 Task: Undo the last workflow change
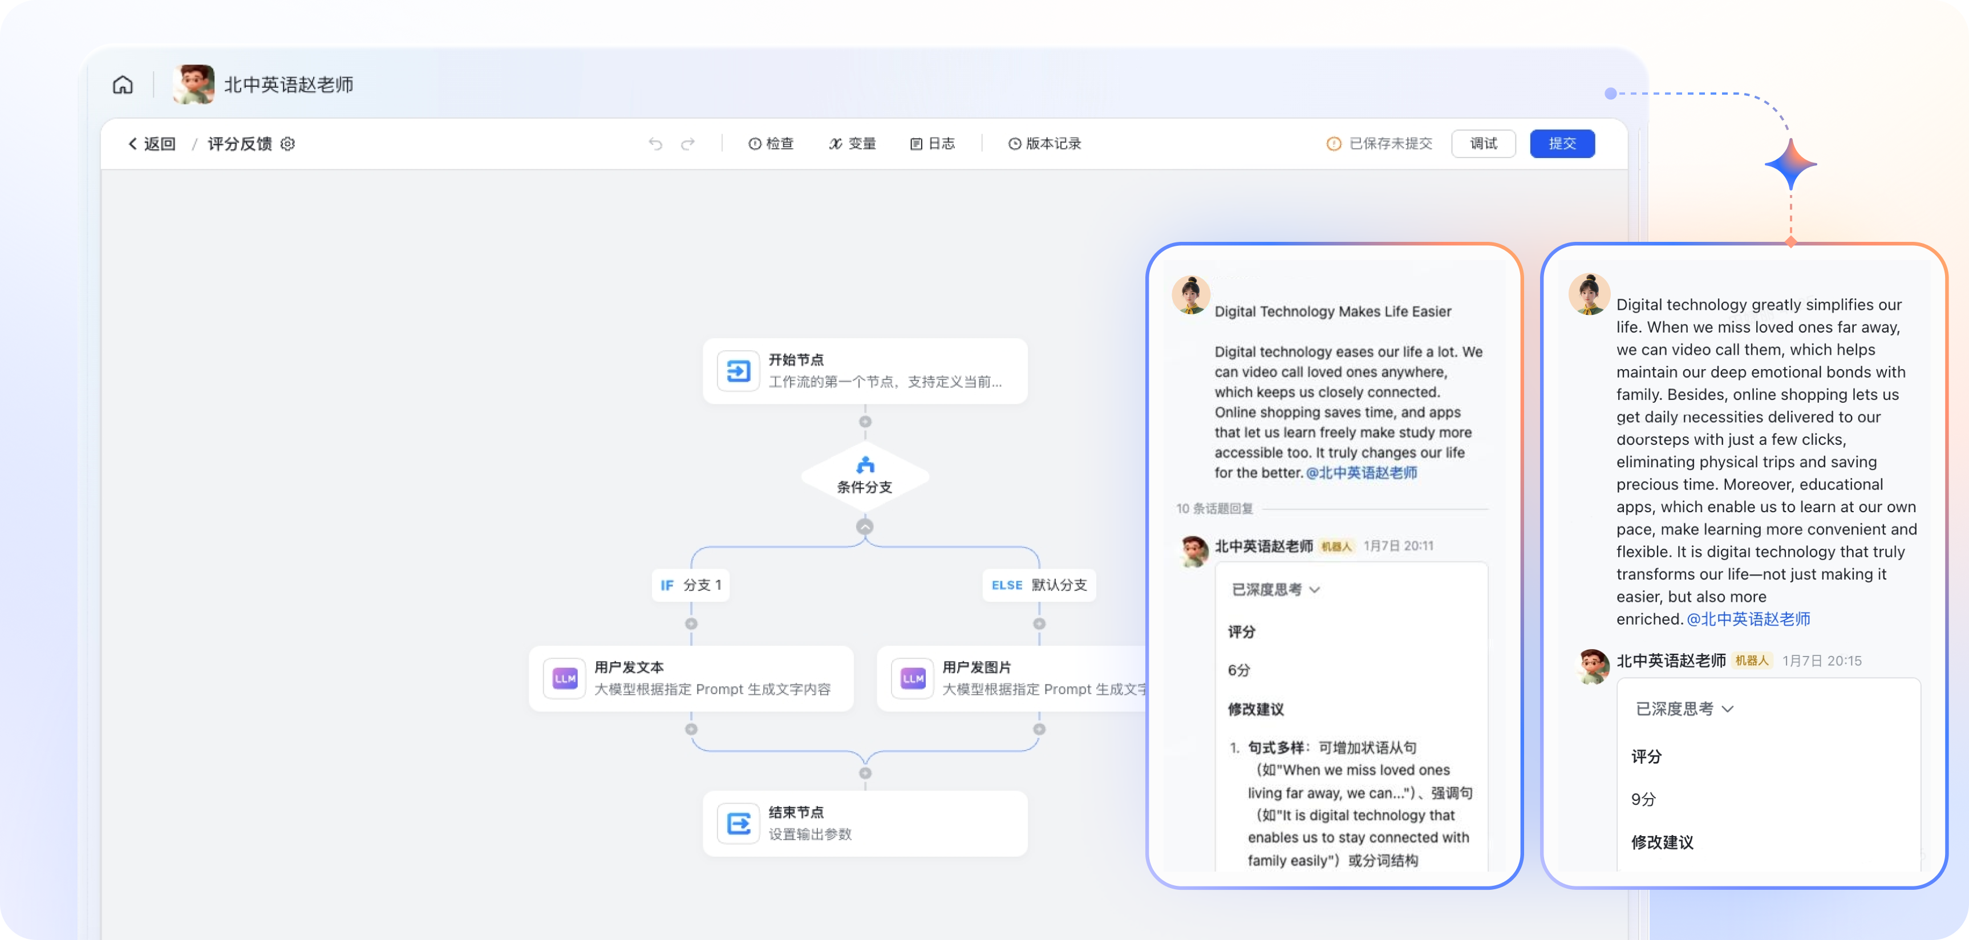[x=655, y=144]
